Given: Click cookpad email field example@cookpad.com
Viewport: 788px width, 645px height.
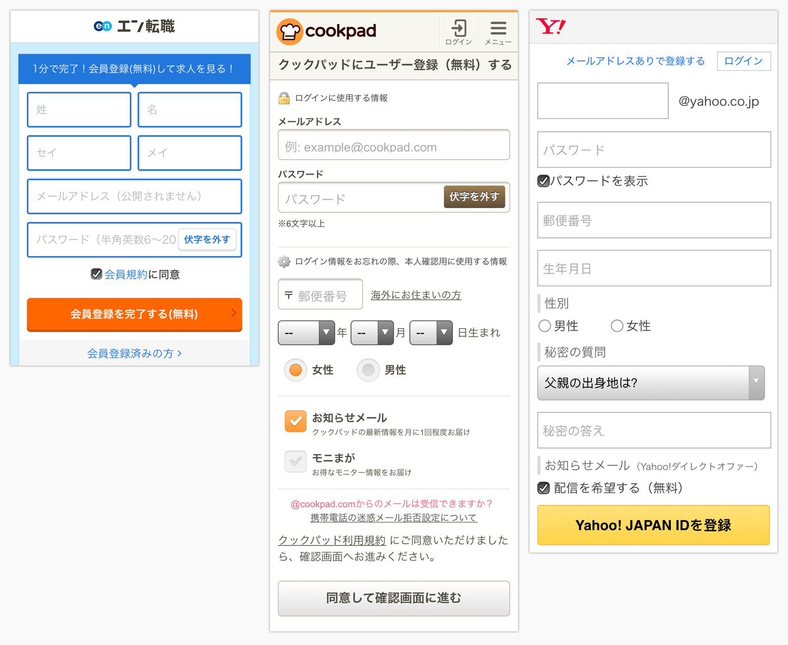Looking at the screenshot, I should pyautogui.click(x=394, y=145).
